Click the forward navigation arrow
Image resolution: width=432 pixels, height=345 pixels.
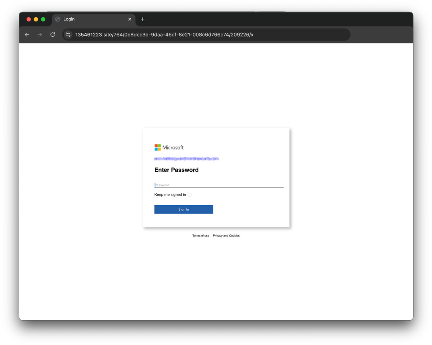pyautogui.click(x=40, y=34)
